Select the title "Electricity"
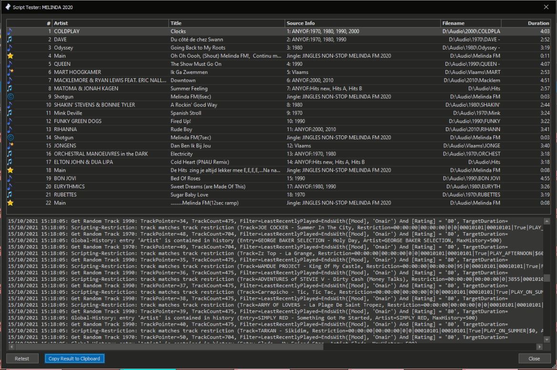557x370 pixels. (x=182, y=154)
